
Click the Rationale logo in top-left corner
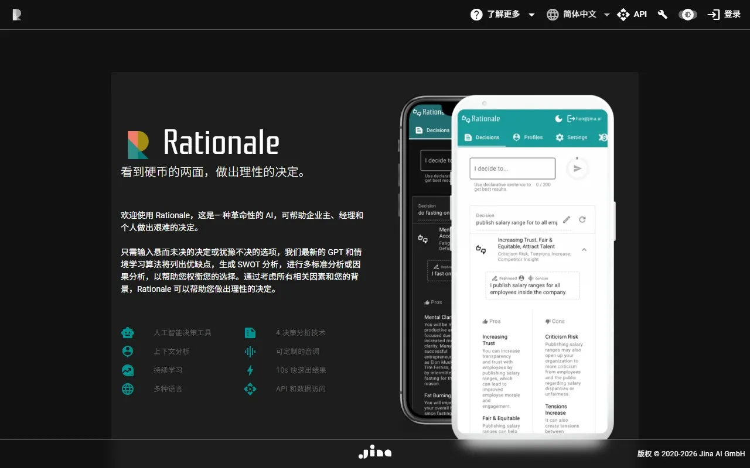tap(17, 15)
